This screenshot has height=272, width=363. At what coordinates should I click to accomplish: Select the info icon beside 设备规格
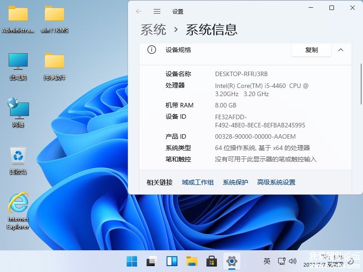pyautogui.click(x=152, y=50)
